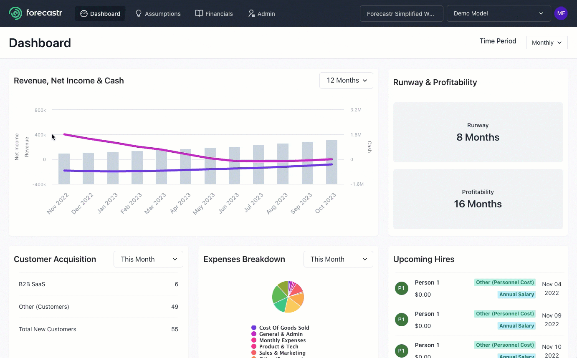Open the Monthly time period dropdown
Image resolution: width=577 pixels, height=358 pixels.
pyautogui.click(x=547, y=43)
